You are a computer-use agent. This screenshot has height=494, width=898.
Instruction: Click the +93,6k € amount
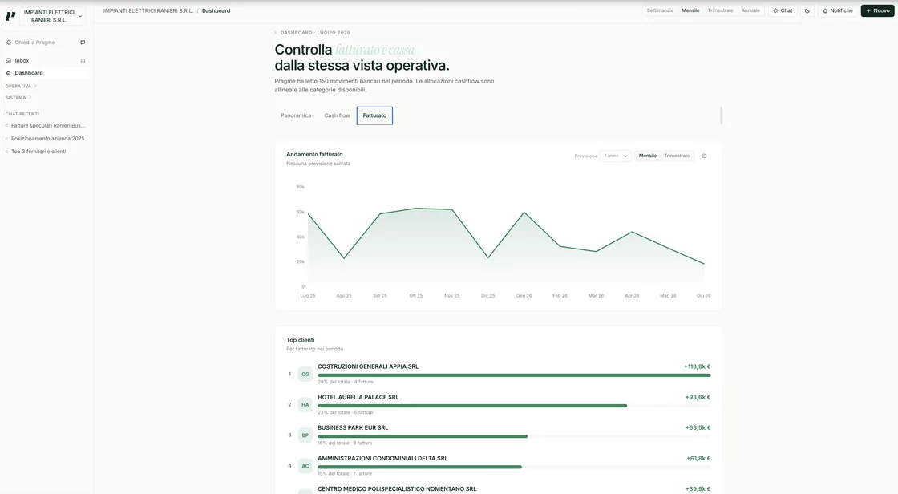click(x=698, y=397)
